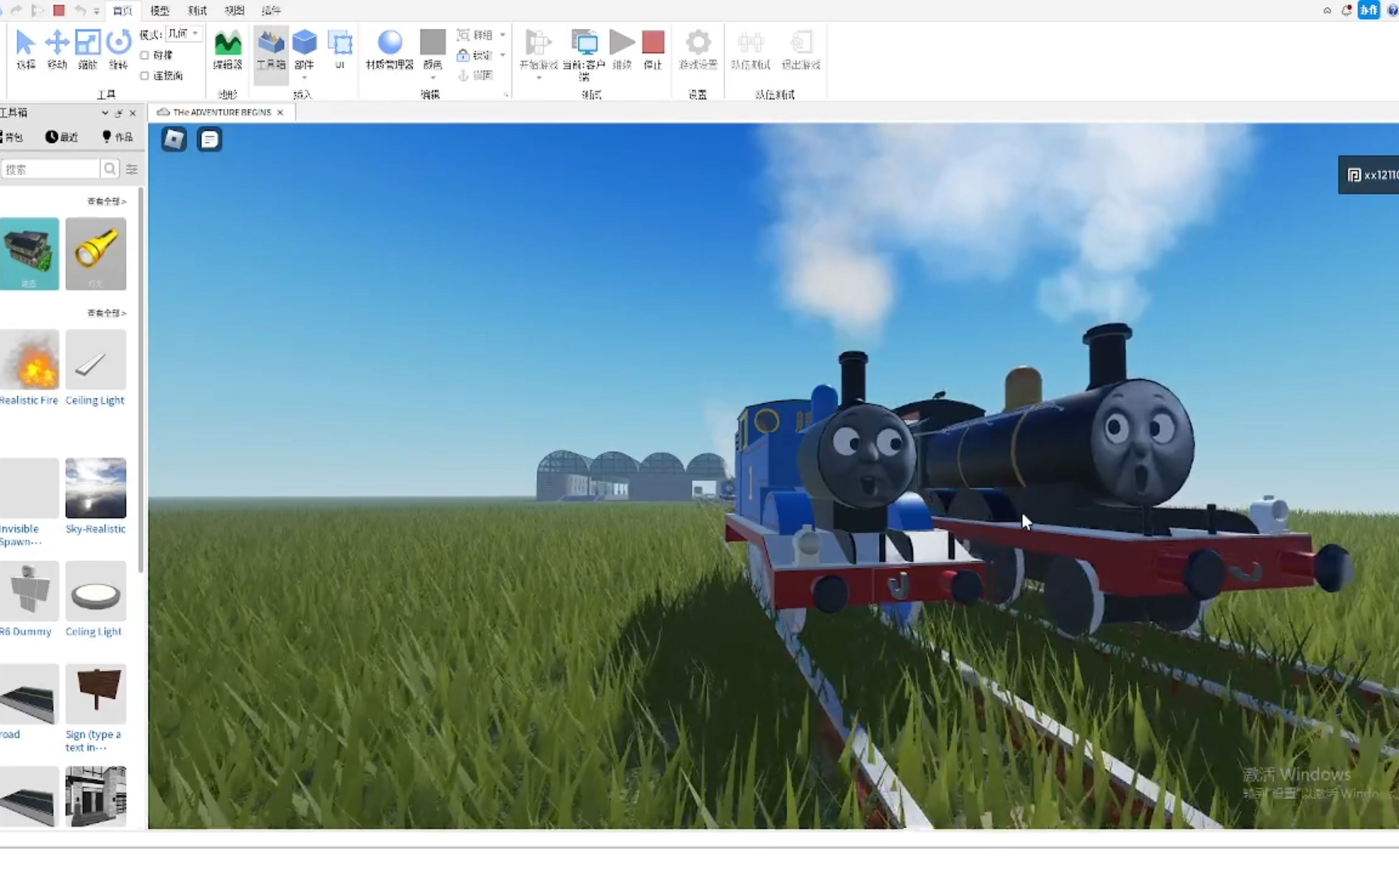Open the UI editor tool
This screenshot has width=1399, height=874.
pos(340,50)
